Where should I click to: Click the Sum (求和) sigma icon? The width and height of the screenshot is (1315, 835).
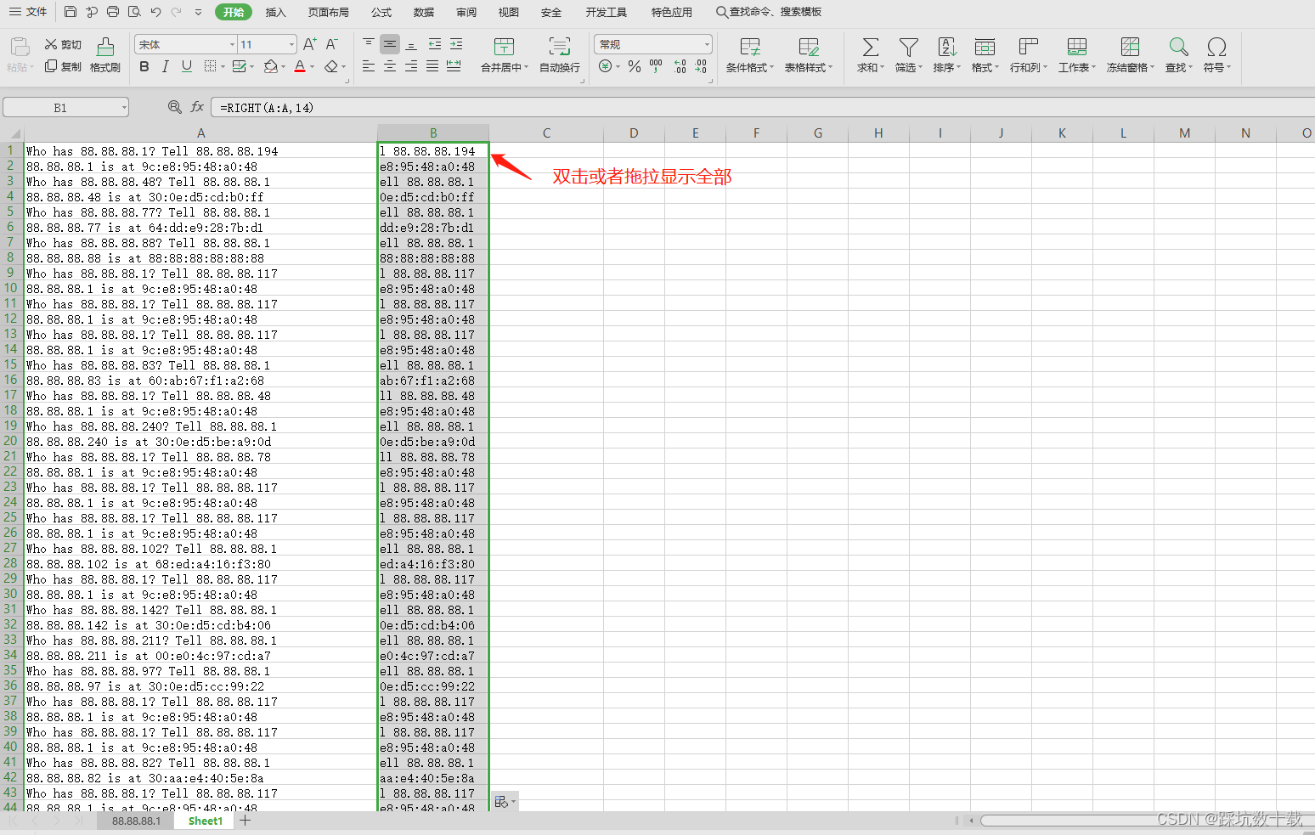[x=870, y=47]
